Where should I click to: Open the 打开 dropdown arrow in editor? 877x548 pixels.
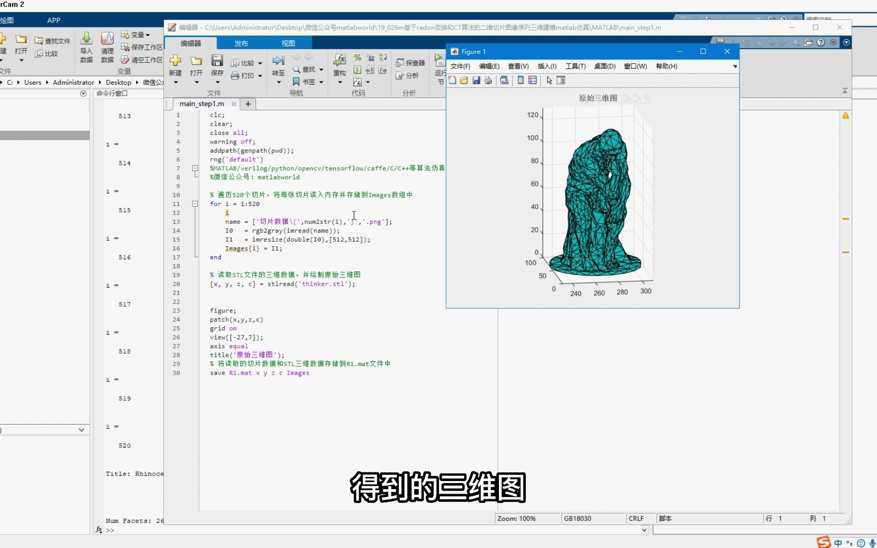tap(196, 82)
